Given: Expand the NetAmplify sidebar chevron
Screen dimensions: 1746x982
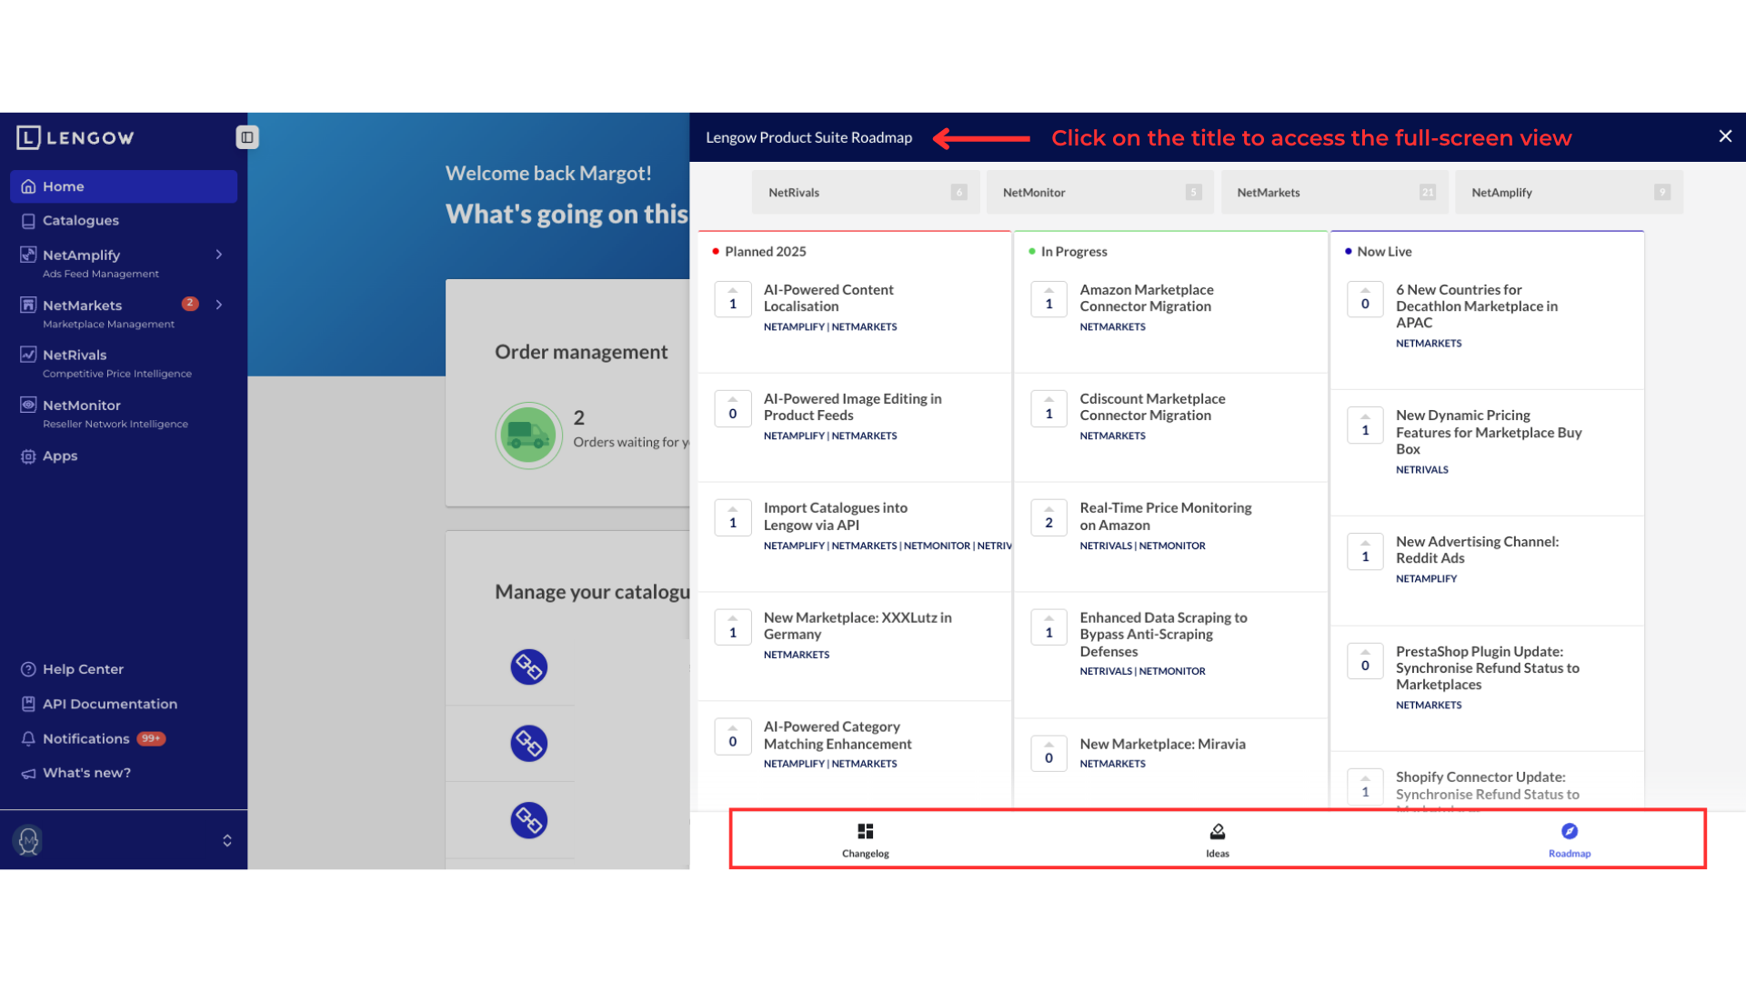Looking at the screenshot, I should [219, 255].
